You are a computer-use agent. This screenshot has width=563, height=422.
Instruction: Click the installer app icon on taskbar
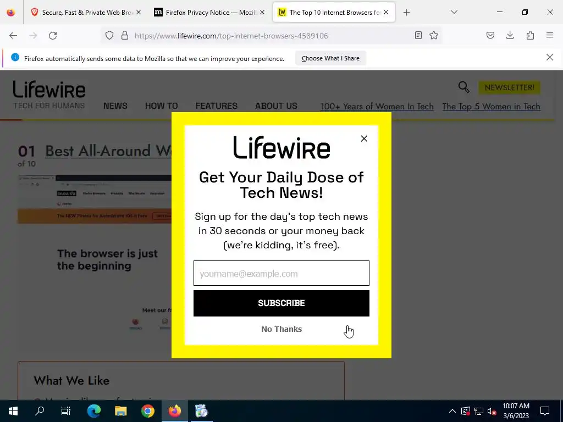coord(201,411)
